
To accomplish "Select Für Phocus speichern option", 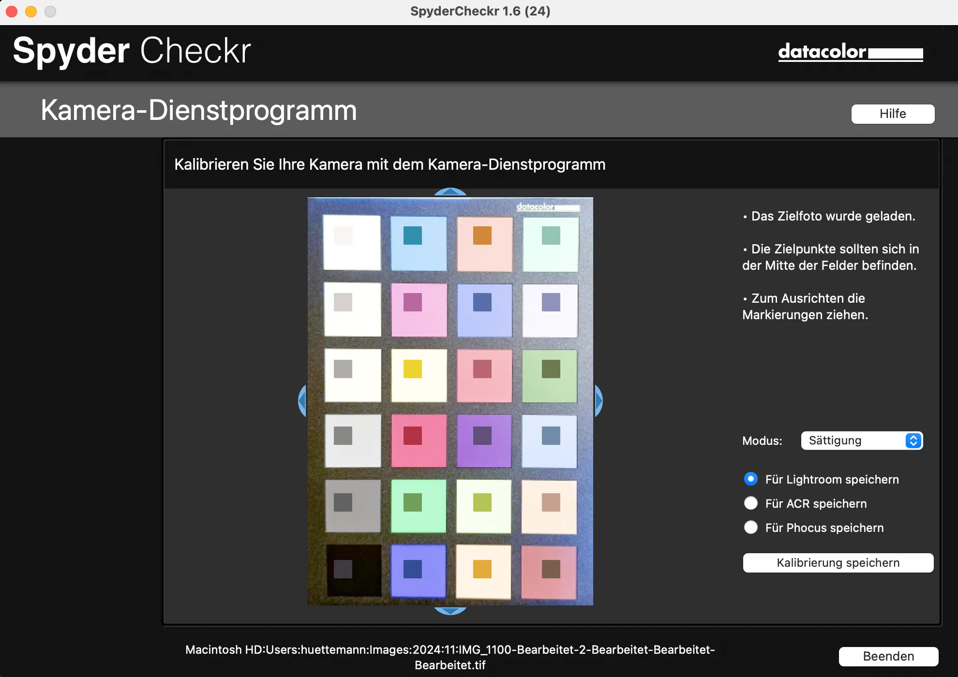I will [750, 528].
